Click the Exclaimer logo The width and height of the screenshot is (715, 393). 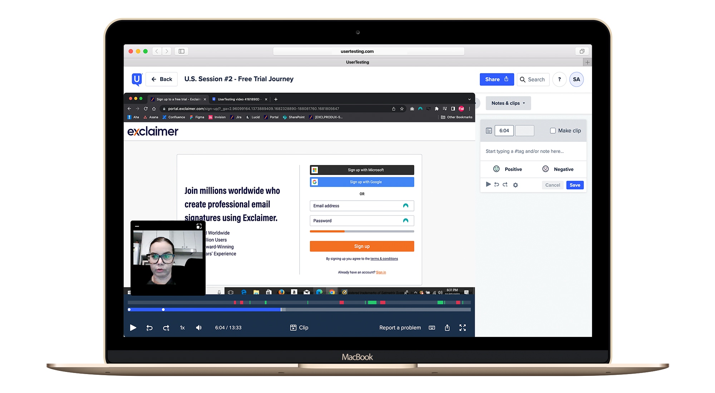click(153, 131)
